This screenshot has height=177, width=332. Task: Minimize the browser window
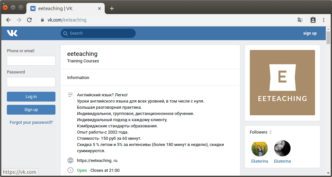(x=13, y=8)
